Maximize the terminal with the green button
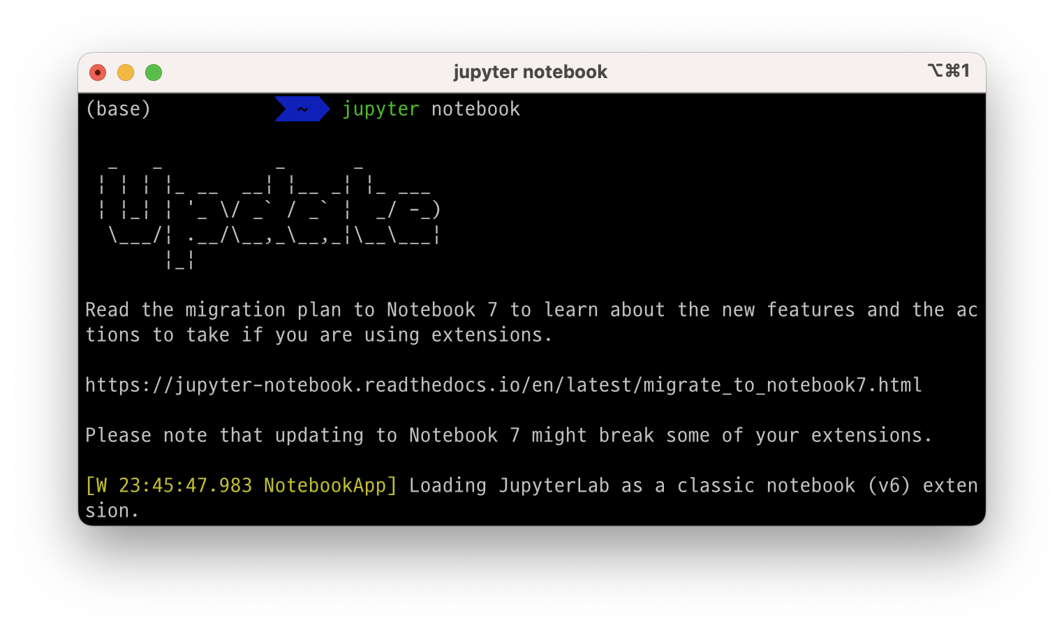Image resolution: width=1064 pixels, height=629 pixels. 154,73
